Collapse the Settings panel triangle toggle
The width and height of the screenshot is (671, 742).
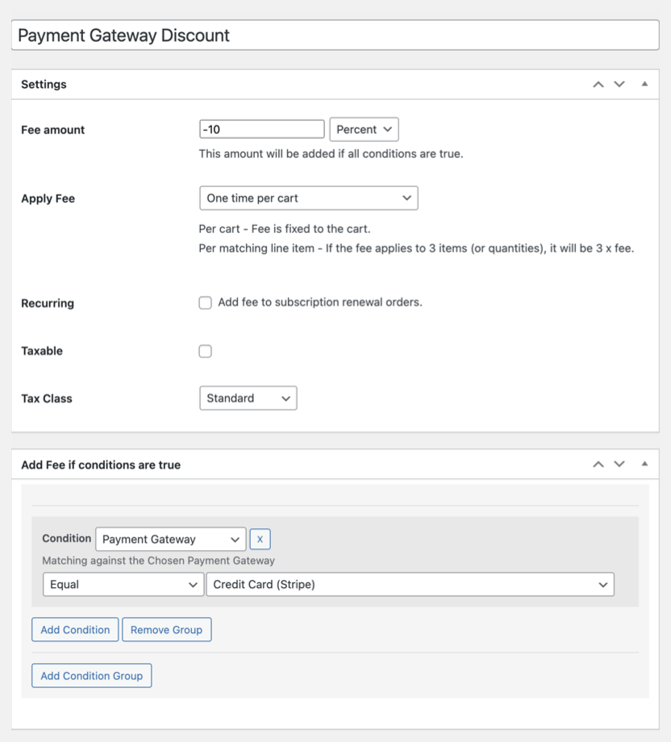(x=644, y=84)
